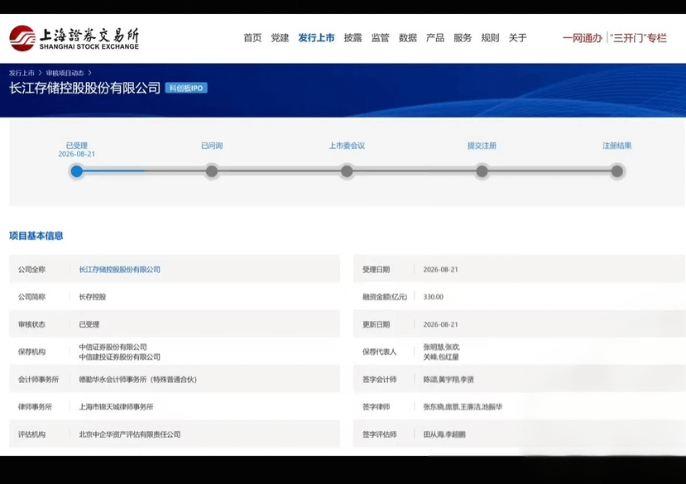Image resolution: width=686 pixels, height=484 pixels.
Task: Click the 审核项目动态 breadcrumb link
Action: [x=65, y=73]
